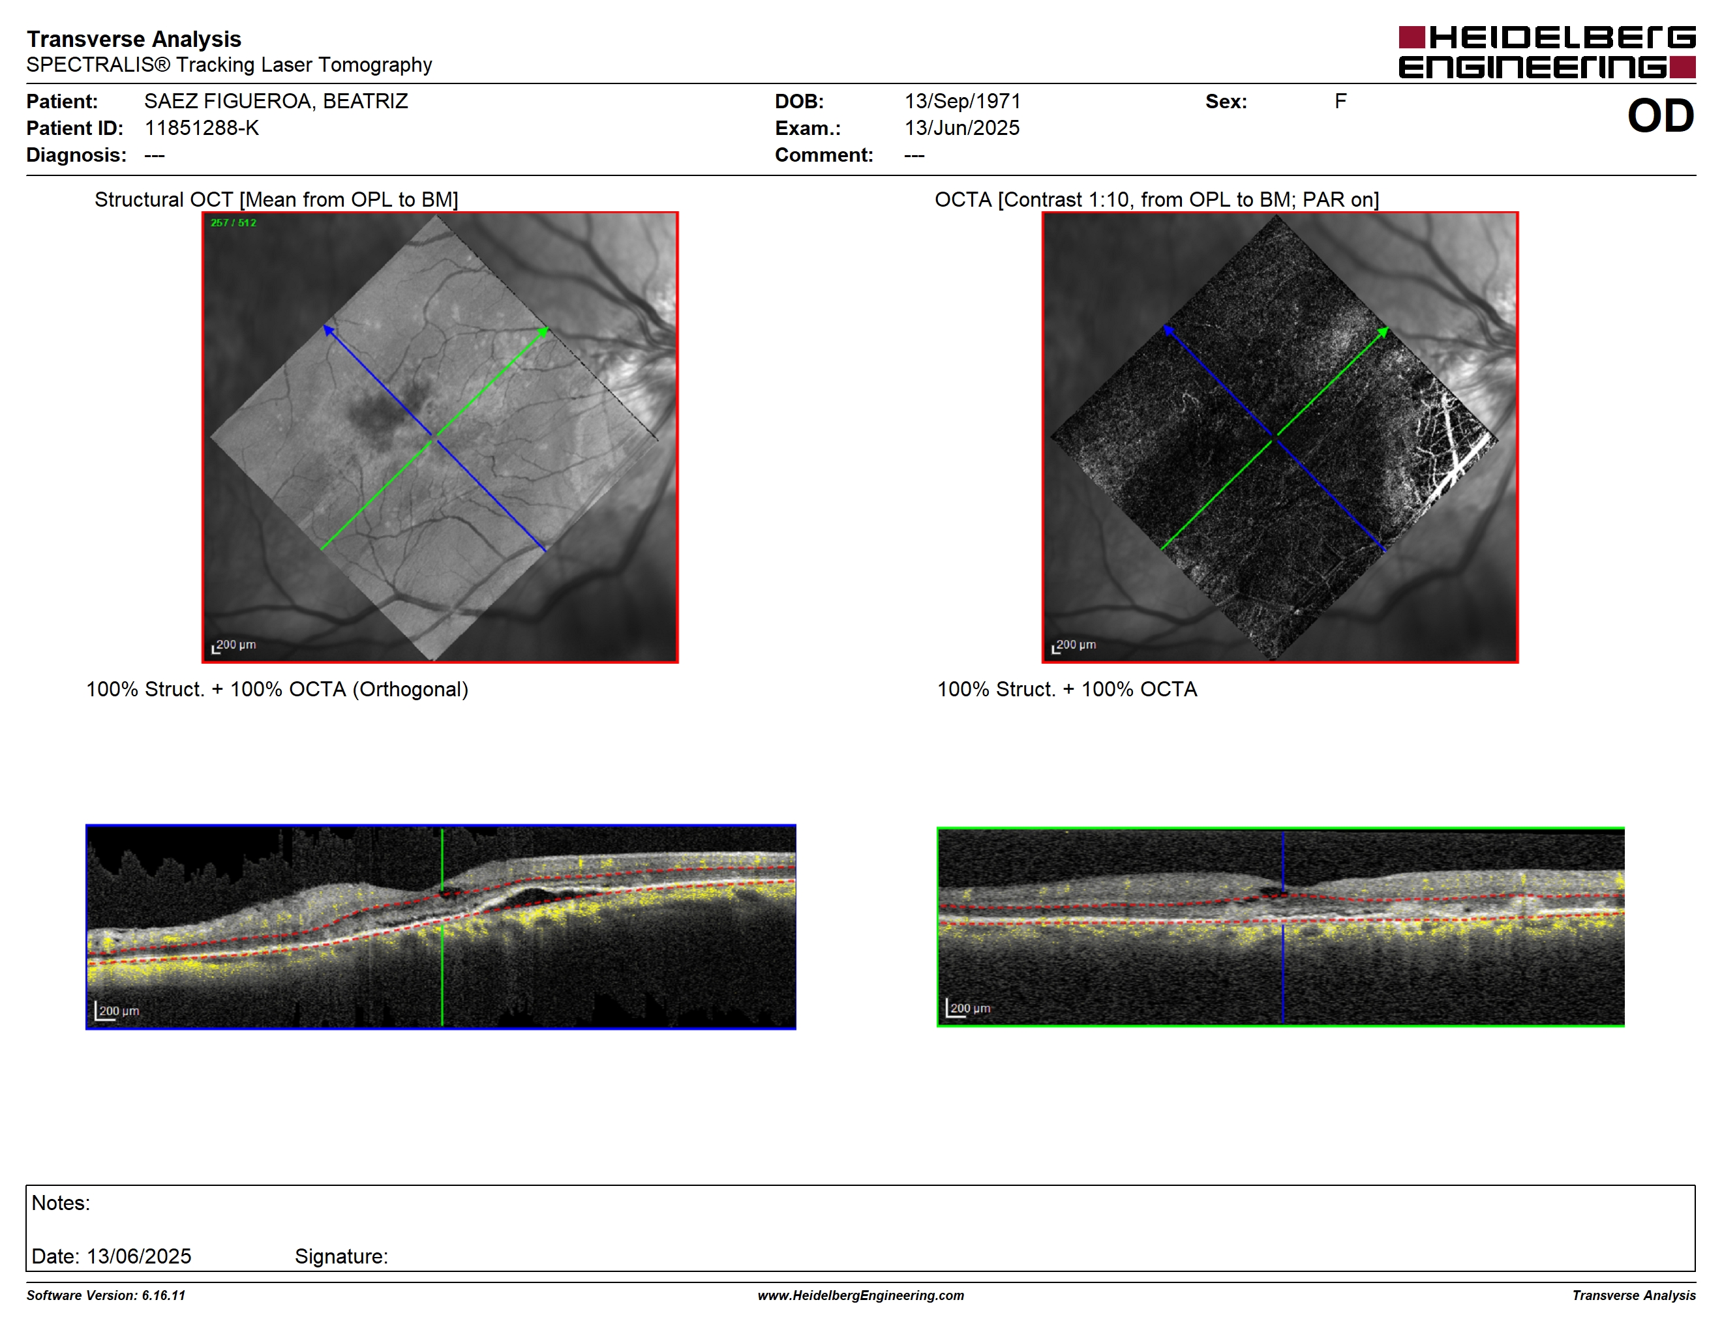Click the Transverse Analysis footer label
Image resolution: width=1722 pixels, height=1330 pixels.
point(1634,1295)
